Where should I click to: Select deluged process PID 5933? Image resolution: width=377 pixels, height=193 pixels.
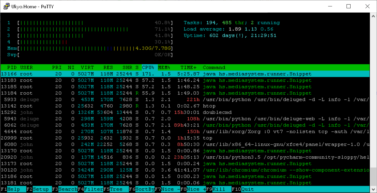[185, 100]
